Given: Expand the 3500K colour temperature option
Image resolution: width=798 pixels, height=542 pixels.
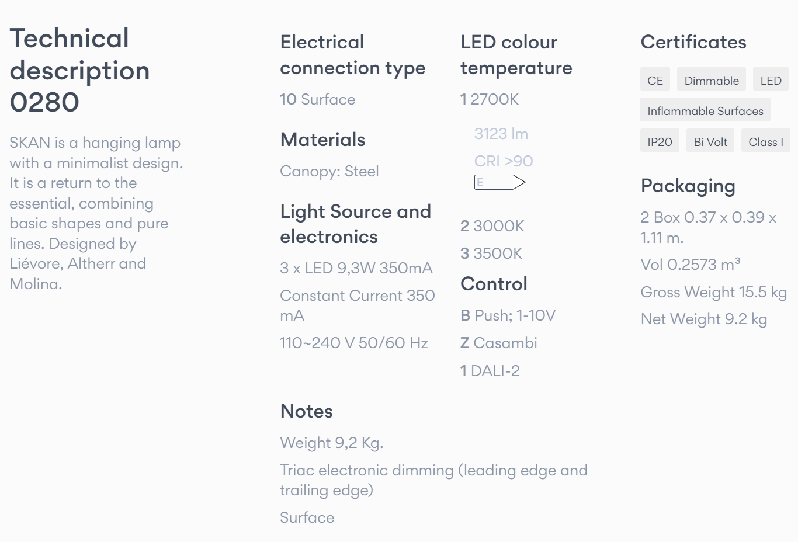Looking at the screenshot, I should tap(491, 253).
